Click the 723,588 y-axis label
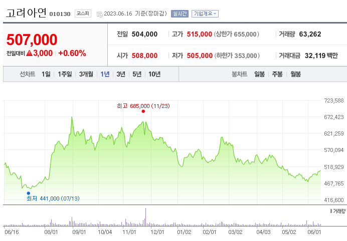The height and width of the screenshot is (241, 347). pyautogui.click(x=334, y=100)
